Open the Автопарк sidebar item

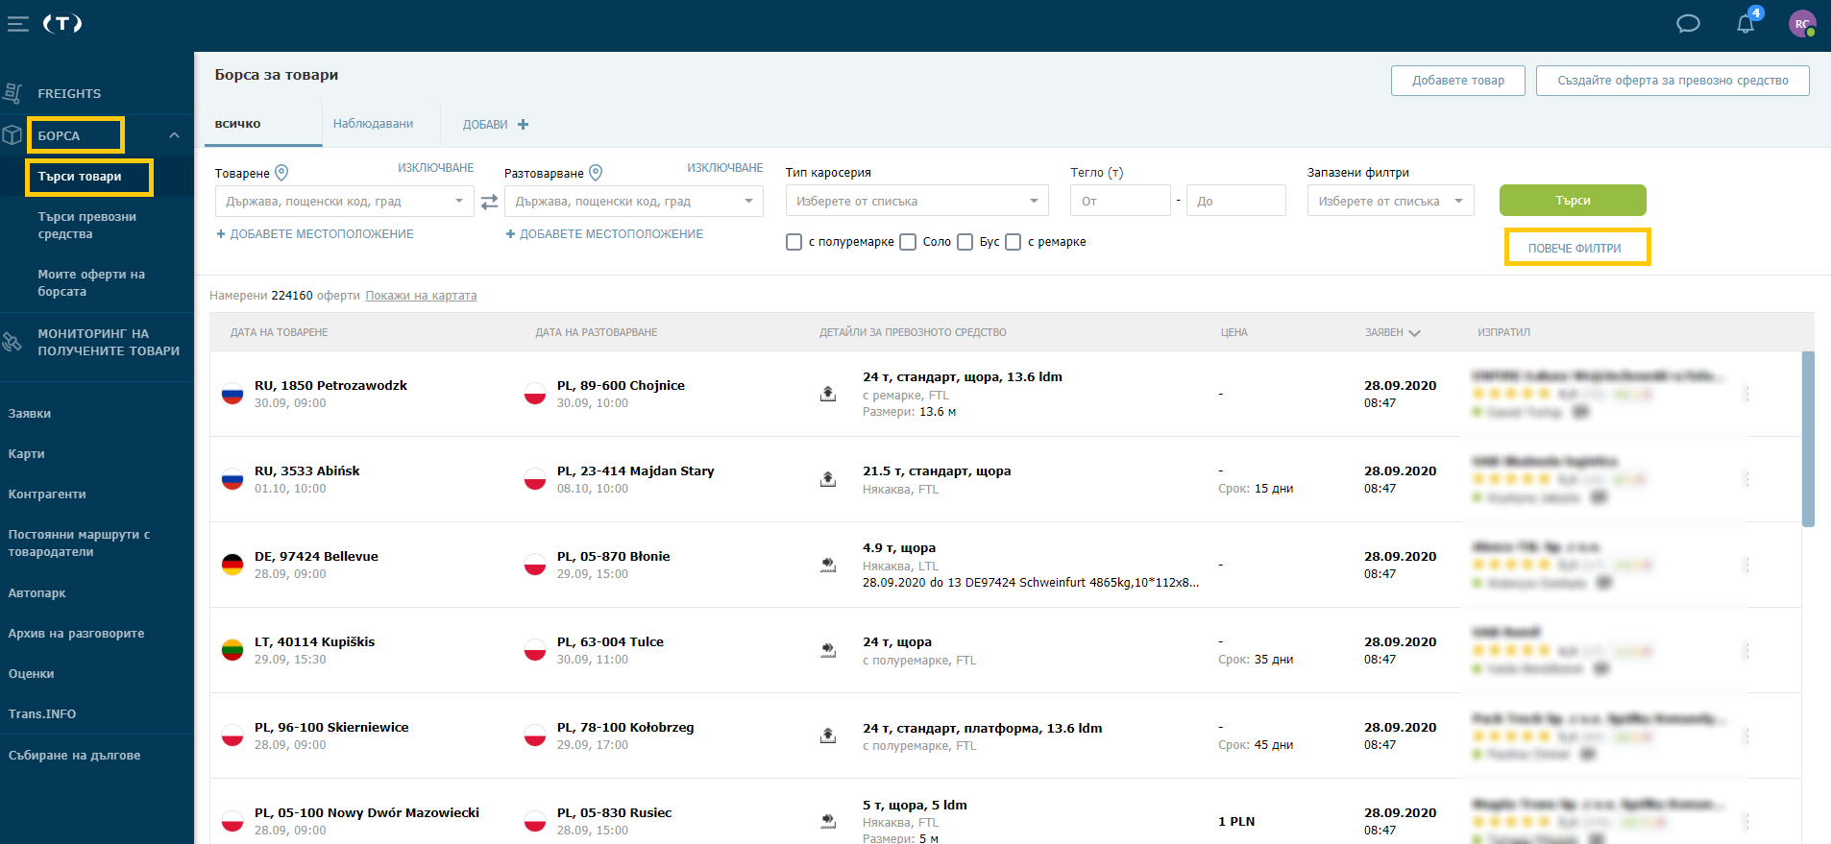(37, 593)
